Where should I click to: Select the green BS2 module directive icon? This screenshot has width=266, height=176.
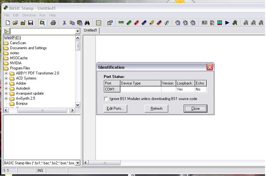coord(129,23)
